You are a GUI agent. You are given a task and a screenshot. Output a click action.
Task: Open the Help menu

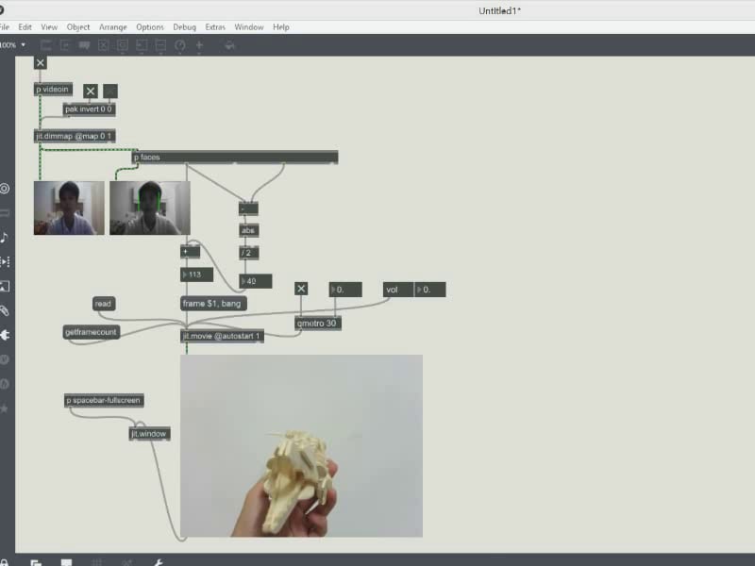coord(281,27)
